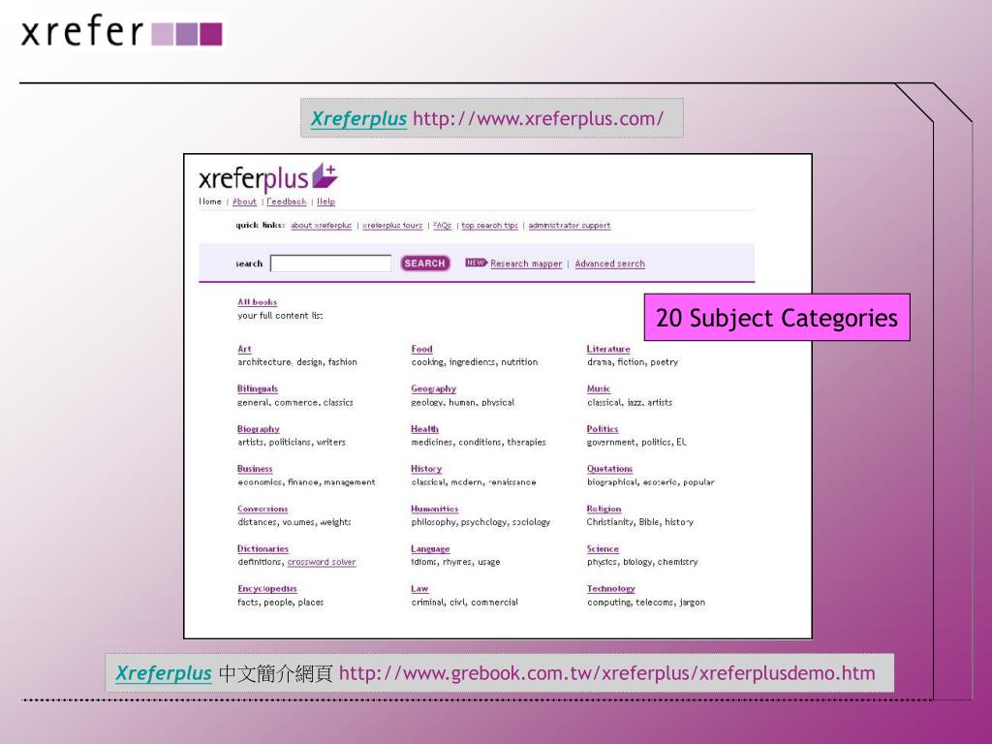Click the Xreferplus link above the screenshot
This screenshot has width=992, height=744.
(x=358, y=118)
